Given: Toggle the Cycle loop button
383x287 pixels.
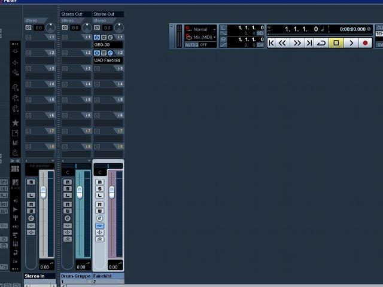Looking at the screenshot, I should click(321, 43).
